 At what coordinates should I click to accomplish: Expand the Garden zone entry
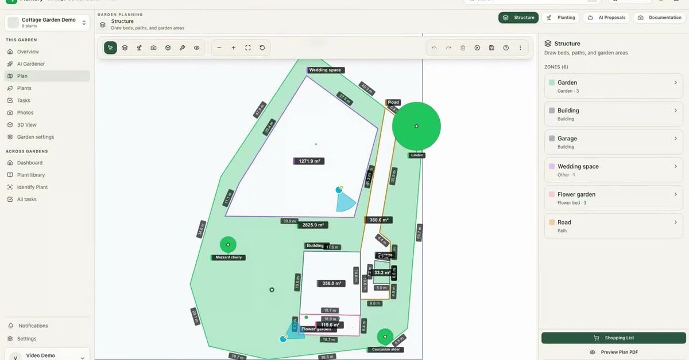[x=614, y=86]
